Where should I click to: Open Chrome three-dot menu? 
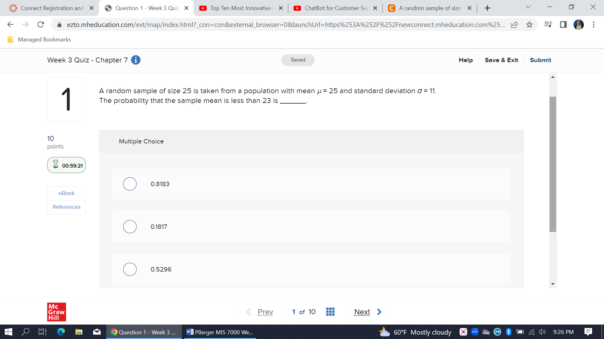(593, 24)
